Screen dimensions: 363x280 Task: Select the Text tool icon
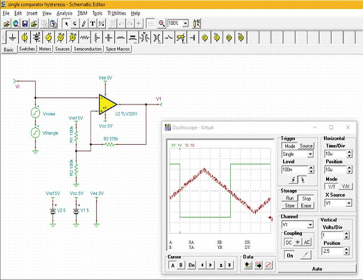[x=93, y=24]
